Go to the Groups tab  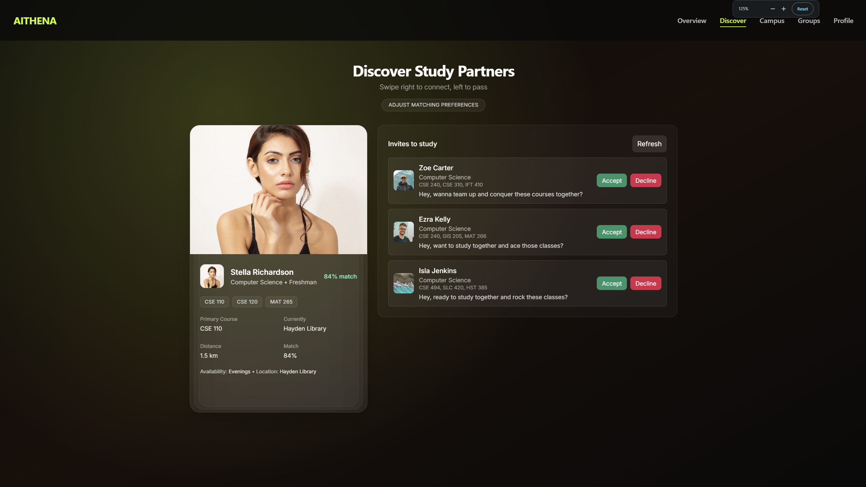click(x=808, y=21)
